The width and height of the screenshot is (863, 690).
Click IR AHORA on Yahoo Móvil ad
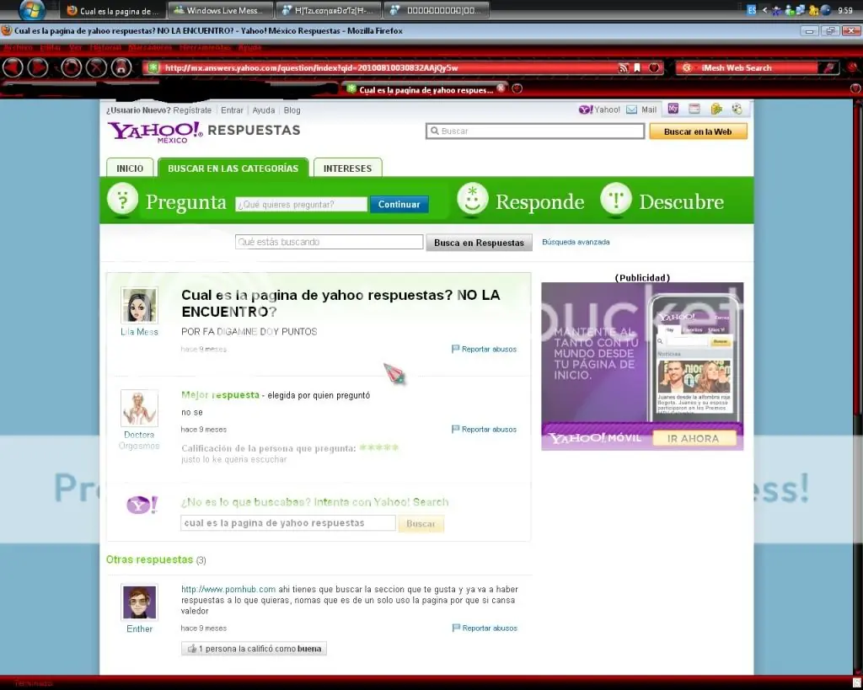694,439
